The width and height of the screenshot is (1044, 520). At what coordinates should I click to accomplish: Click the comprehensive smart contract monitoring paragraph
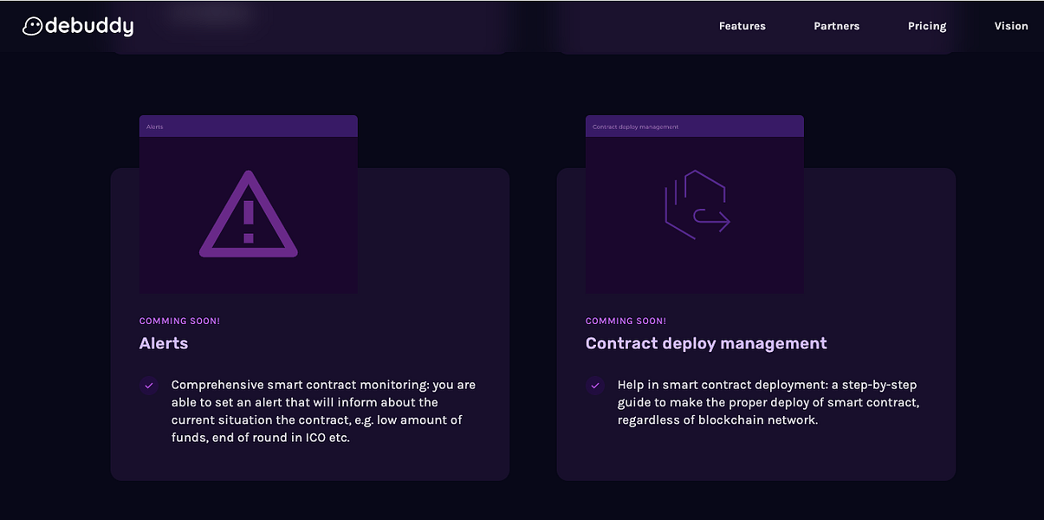pyautogui.click(x=324, y=411)
